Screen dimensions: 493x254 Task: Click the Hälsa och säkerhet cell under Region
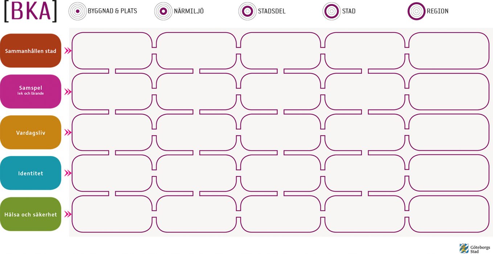449,214
